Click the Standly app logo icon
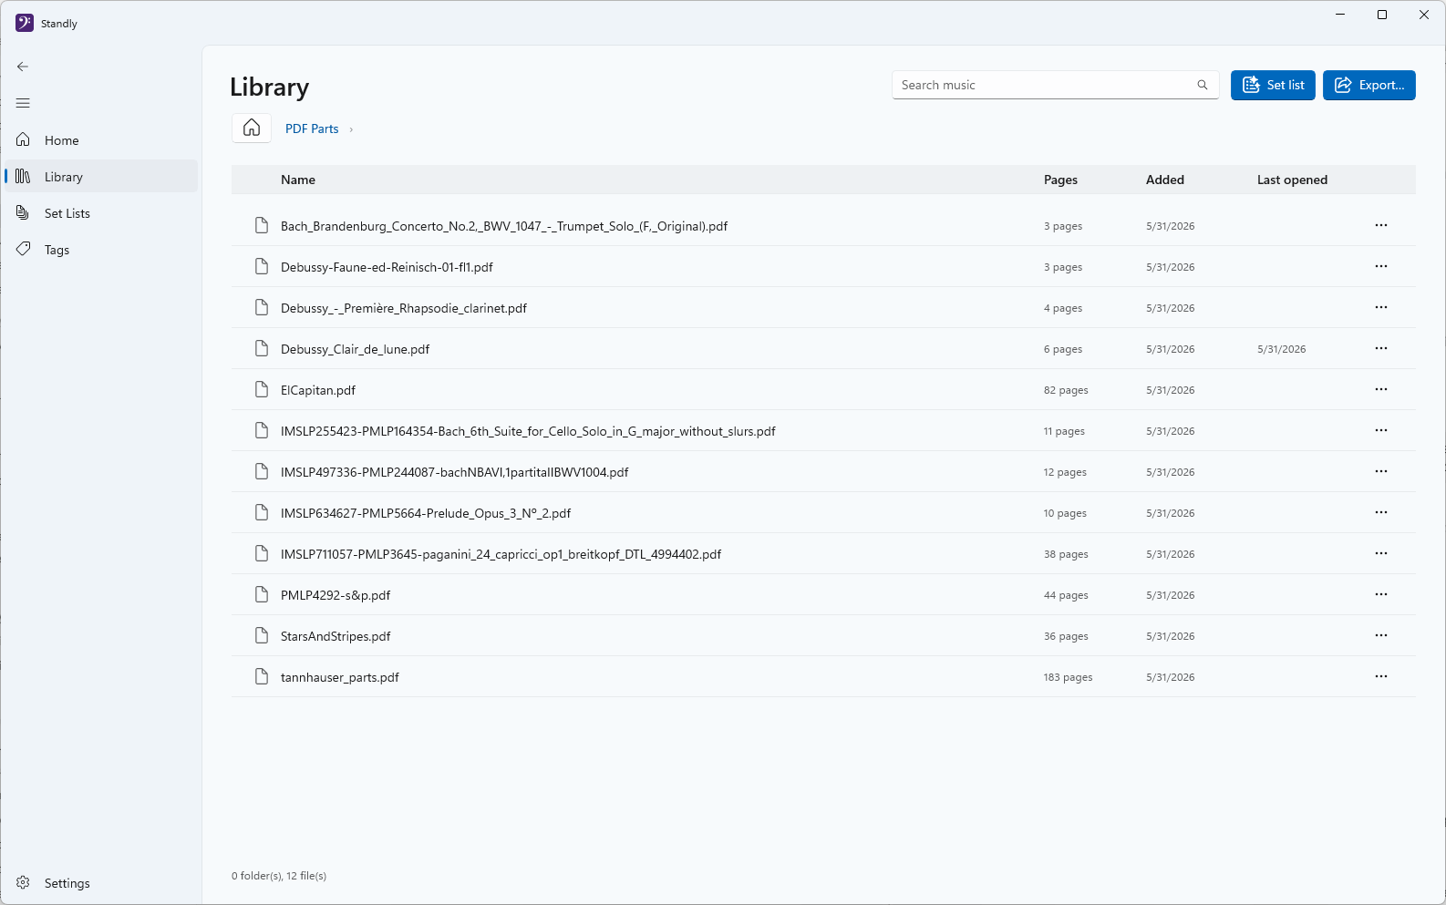This screenshot has height=905, width=1446. click(x=25, y=23)
